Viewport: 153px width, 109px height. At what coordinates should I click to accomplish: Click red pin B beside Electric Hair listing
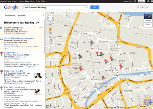[x=1, y=72]
